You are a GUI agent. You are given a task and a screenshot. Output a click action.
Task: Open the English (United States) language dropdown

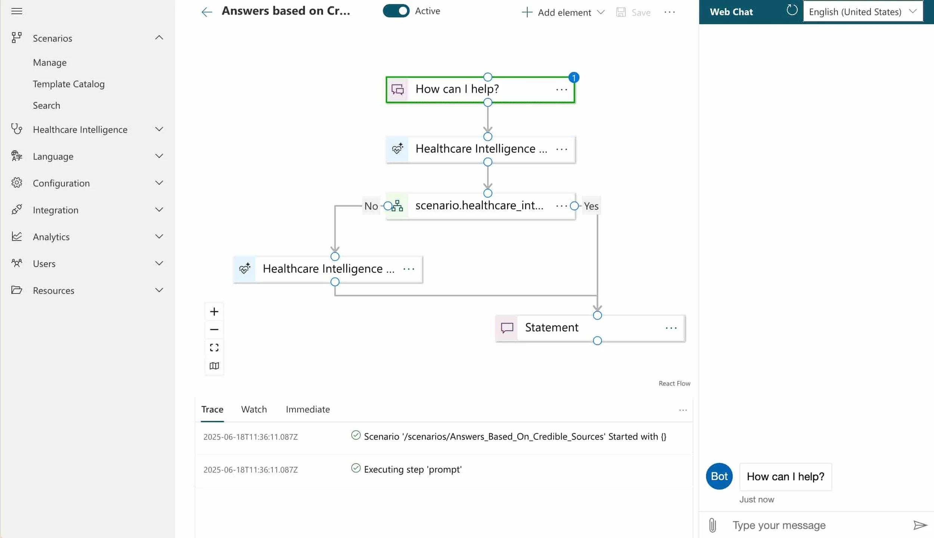pyautogui.click(x=863, y=12)
